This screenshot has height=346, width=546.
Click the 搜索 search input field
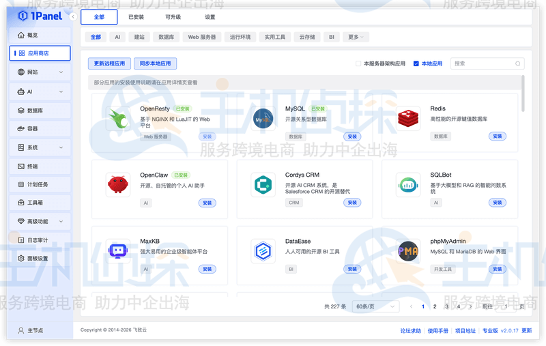click(x=487, y=63)
